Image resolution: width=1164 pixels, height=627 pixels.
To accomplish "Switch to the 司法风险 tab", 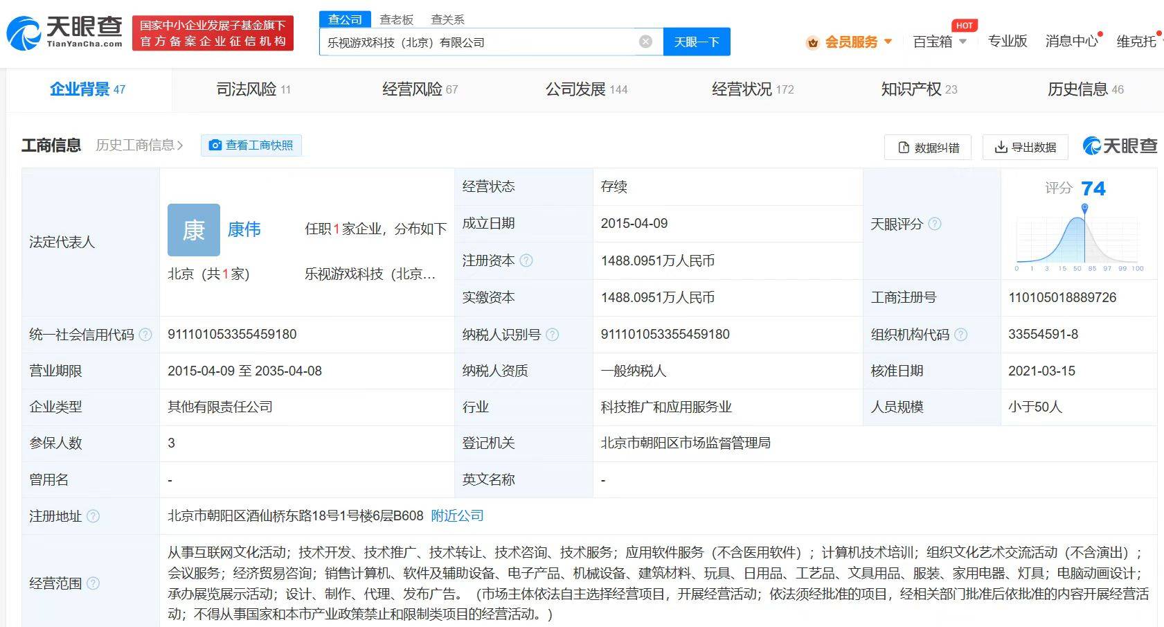I will 253,89.
